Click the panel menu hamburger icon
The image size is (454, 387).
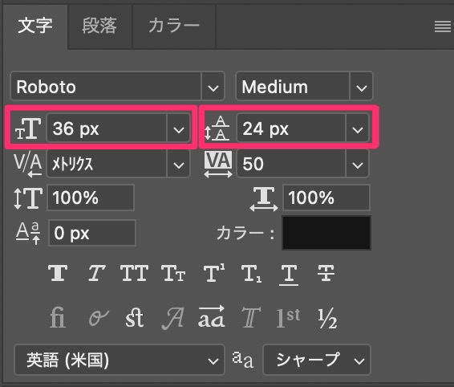pyautogui.click(x=443, y=27)
